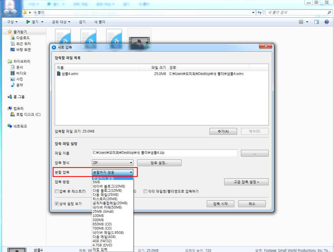This screenshot has height=252, width=334.
Task: Open the 공유 대상 dropdown
Action: [x=61, y=22]
